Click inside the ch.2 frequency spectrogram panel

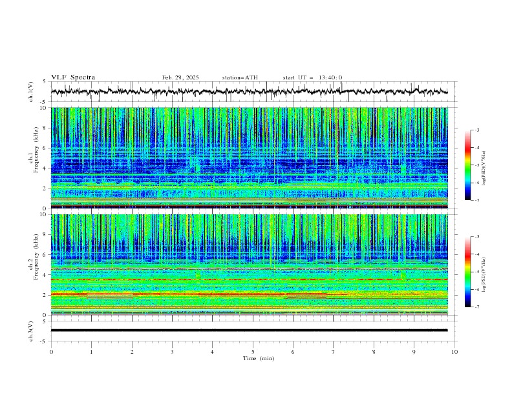[x=249, y=265]
